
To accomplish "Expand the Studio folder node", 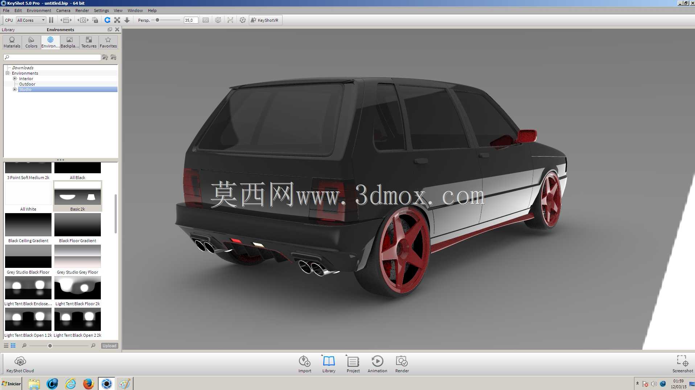I will click(x=15, y=89).
